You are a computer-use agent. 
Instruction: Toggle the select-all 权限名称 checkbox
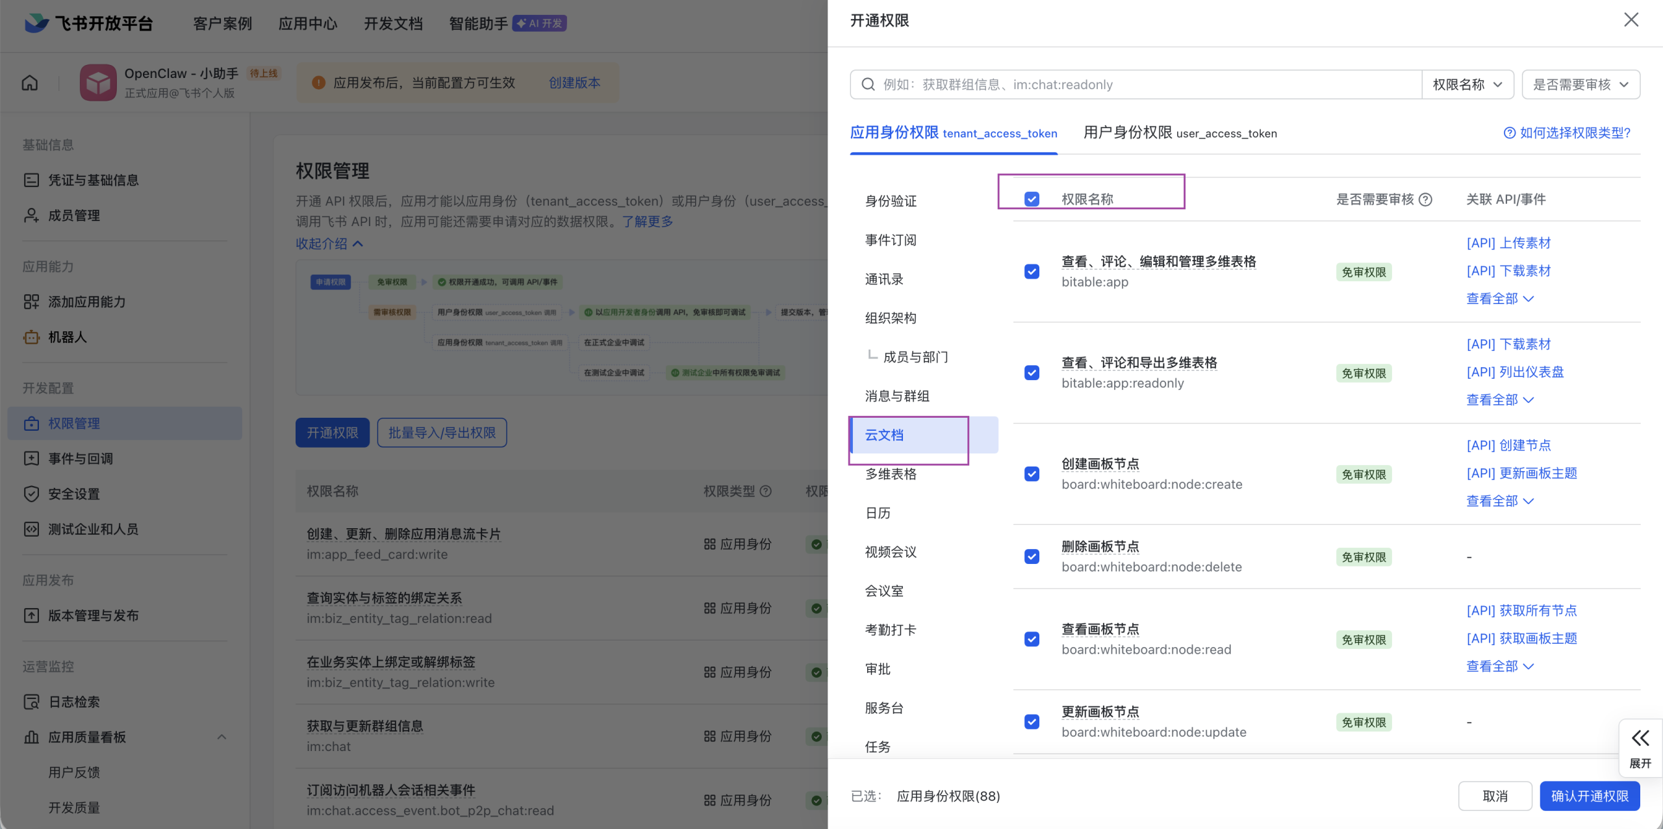click(x=1032, y=199)
